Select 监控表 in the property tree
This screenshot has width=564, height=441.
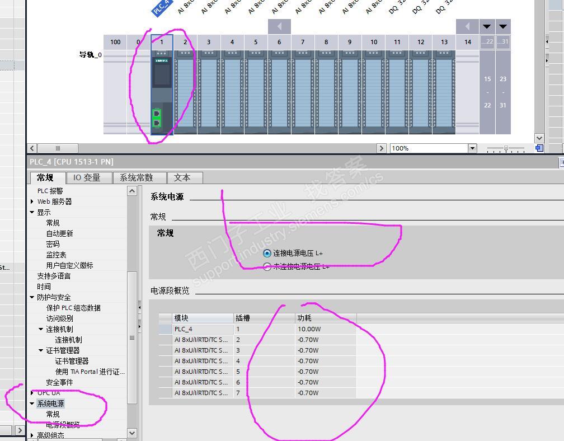56,255
